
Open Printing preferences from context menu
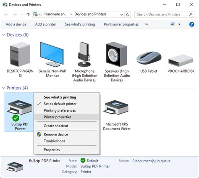(x=67, y=110)
